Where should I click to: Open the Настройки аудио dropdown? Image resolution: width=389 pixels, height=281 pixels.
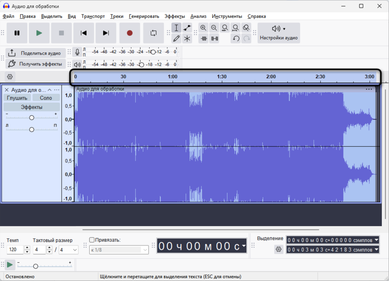279,33
